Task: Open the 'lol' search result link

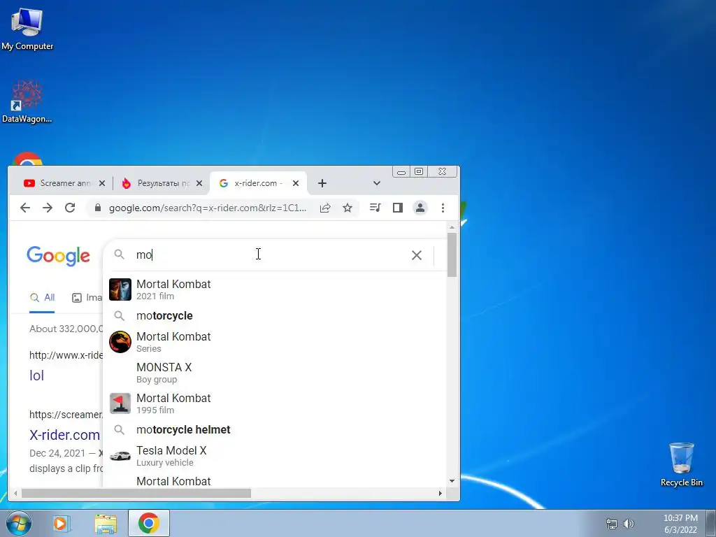Action: coord(36,375)
